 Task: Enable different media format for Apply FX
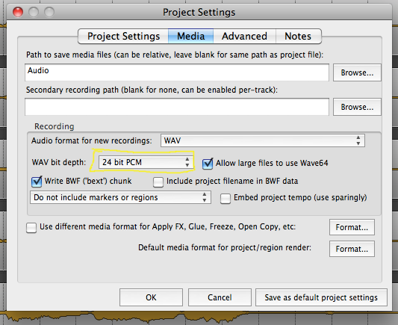(31, 227)
